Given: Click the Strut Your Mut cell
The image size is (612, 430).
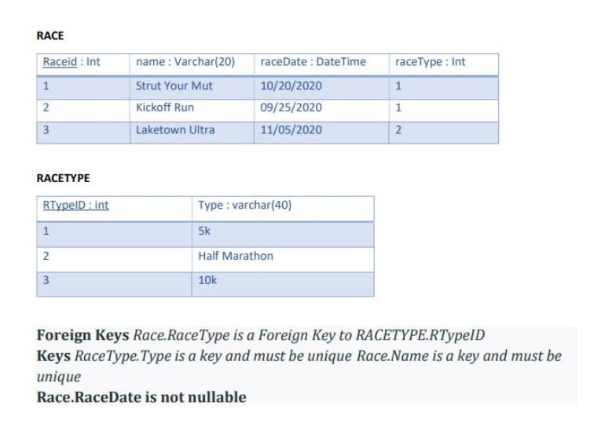Looking at the screenshot, I should 192,87.
